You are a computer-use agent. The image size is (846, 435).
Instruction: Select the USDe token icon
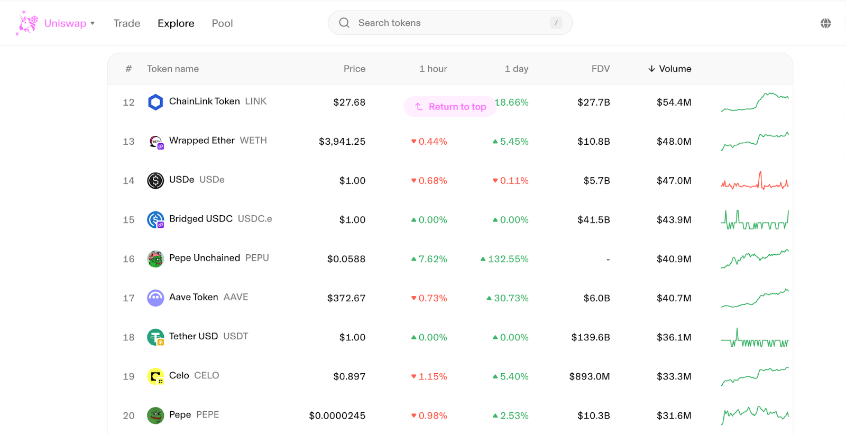[155, 181]
